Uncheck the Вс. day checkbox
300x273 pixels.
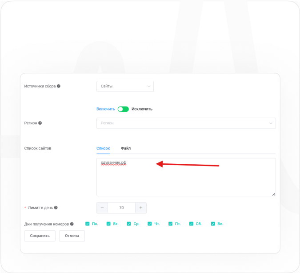coord(213,224)
